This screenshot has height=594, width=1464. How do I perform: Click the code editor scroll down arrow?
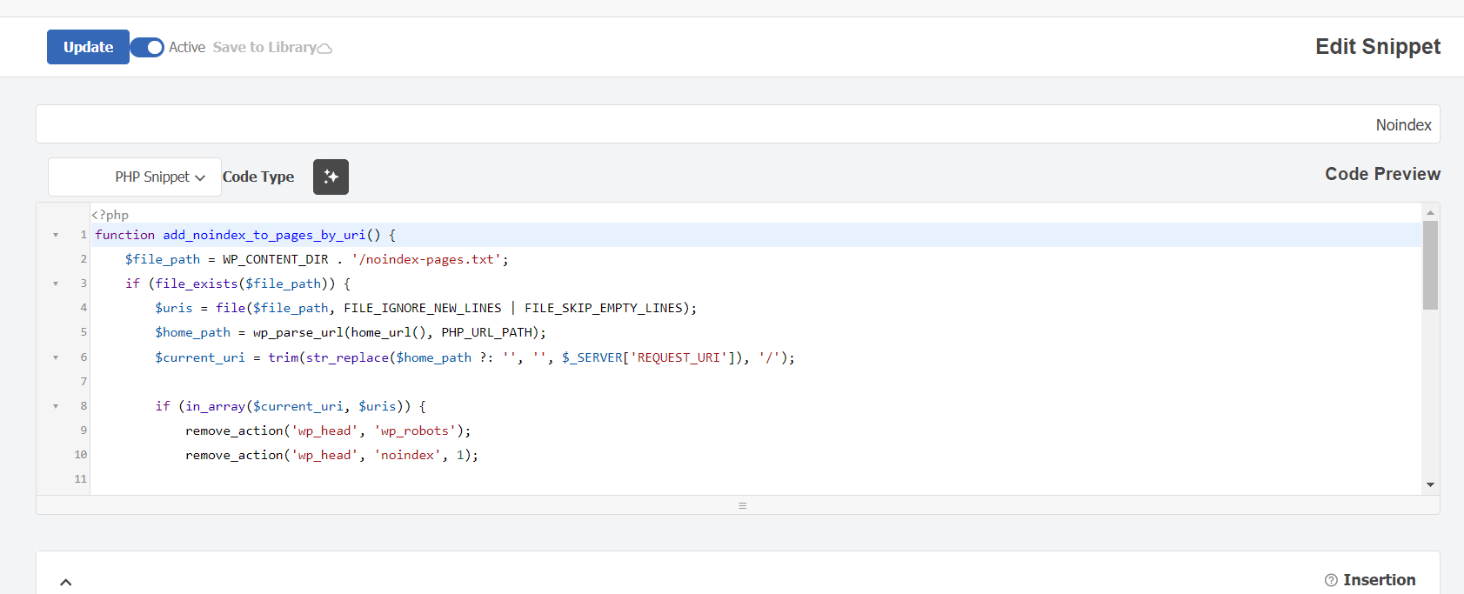pyautogui.click(x=1430, y=484)
